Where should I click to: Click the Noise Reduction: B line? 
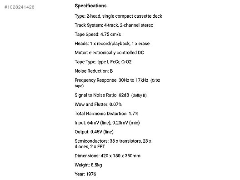[94, 71]
